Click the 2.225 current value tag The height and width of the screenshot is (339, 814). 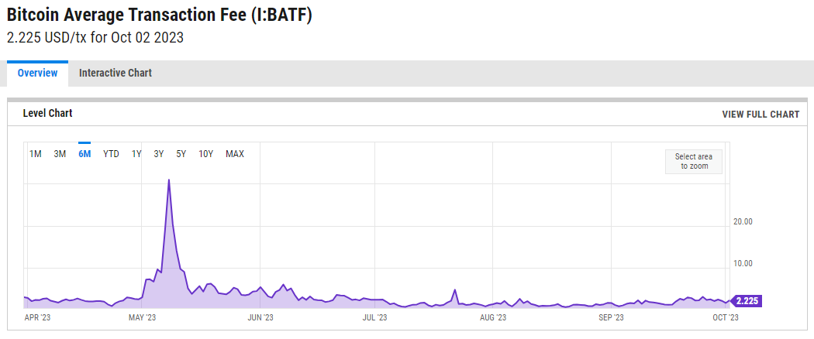[x=746, y=300]
